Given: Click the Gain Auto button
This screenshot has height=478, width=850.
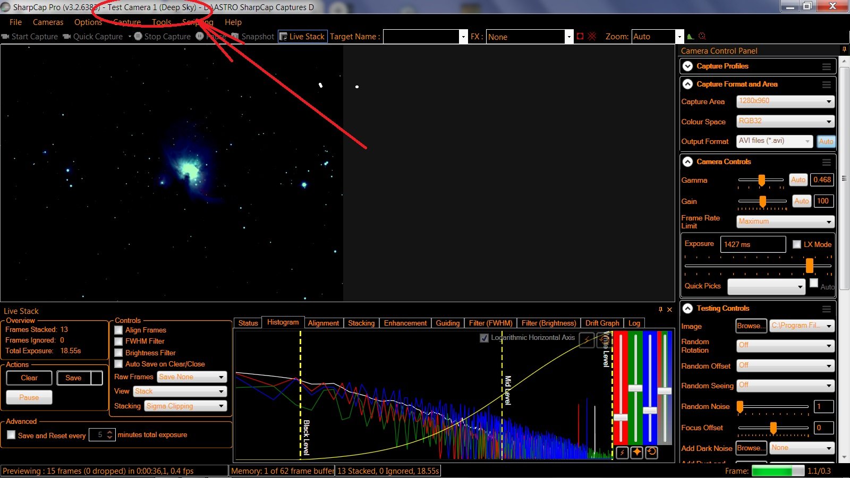Looking at the screenshot, I should [802, 201].
